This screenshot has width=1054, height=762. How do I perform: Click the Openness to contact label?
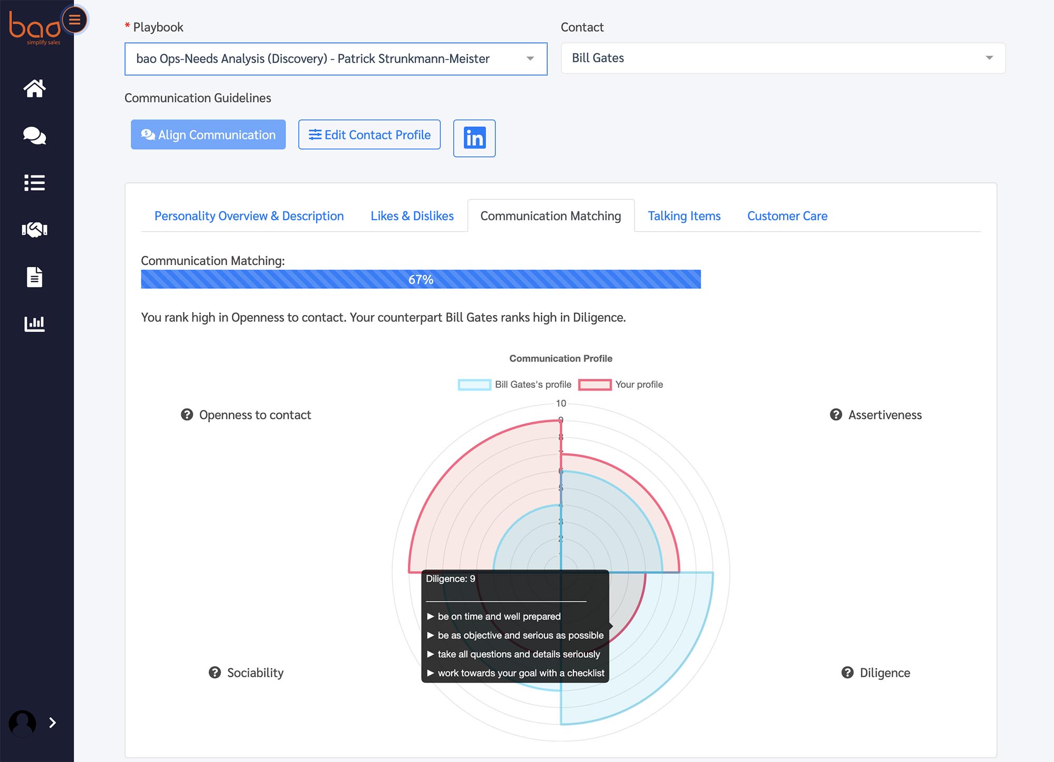pyautogui.click(x=255, y=415)
